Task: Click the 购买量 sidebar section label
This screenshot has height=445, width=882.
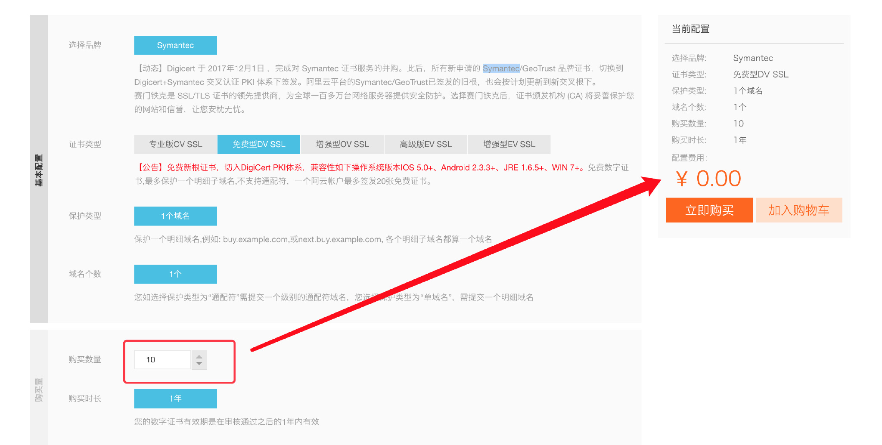Action: pos(39,390)
